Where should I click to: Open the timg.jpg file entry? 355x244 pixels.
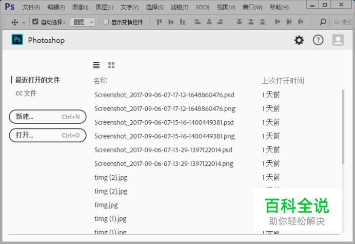coord(106,205)
